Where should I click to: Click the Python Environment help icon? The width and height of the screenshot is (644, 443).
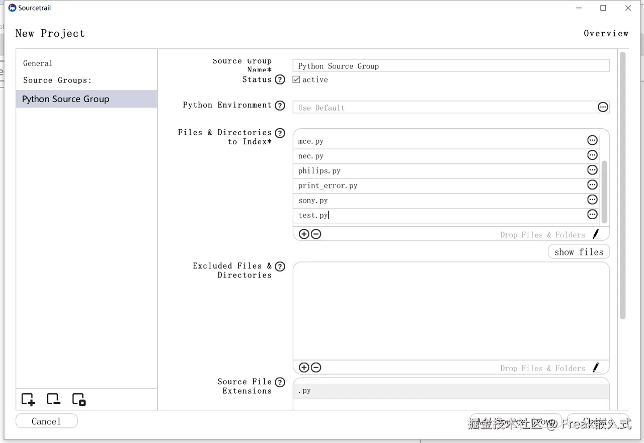tap(280, 105)
